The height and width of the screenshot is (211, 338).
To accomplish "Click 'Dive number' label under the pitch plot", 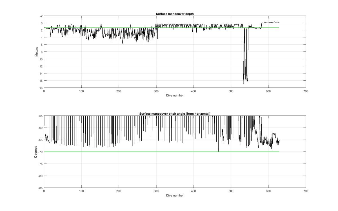I will [x=175, y=196].
